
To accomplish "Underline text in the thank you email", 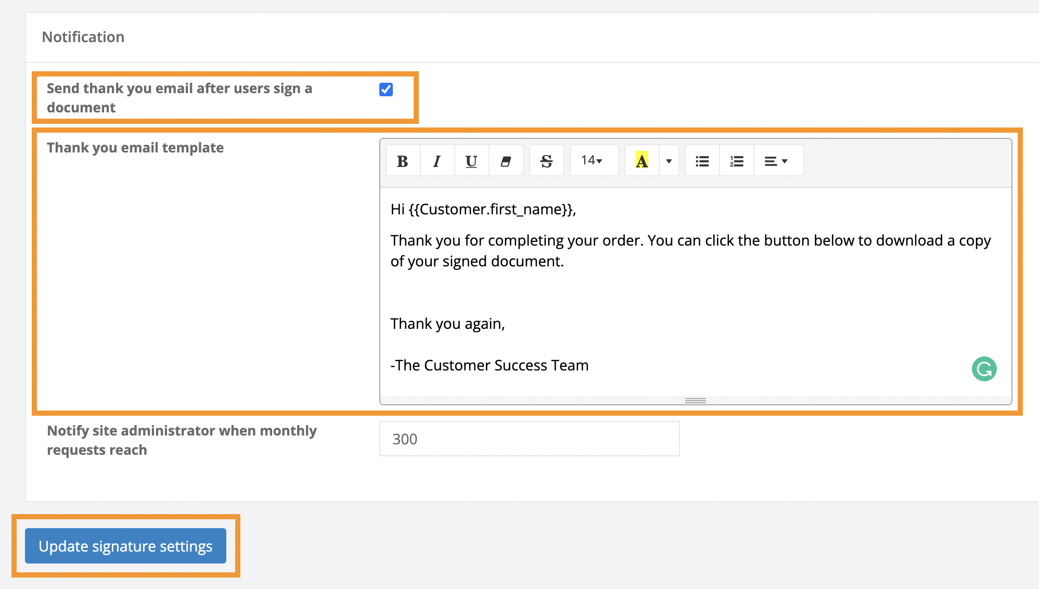I will click(471, 161).
